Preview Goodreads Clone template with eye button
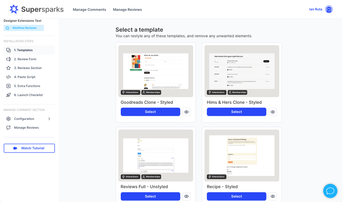The height and width of the screenshot is (202, 342). tap(186, 112)
